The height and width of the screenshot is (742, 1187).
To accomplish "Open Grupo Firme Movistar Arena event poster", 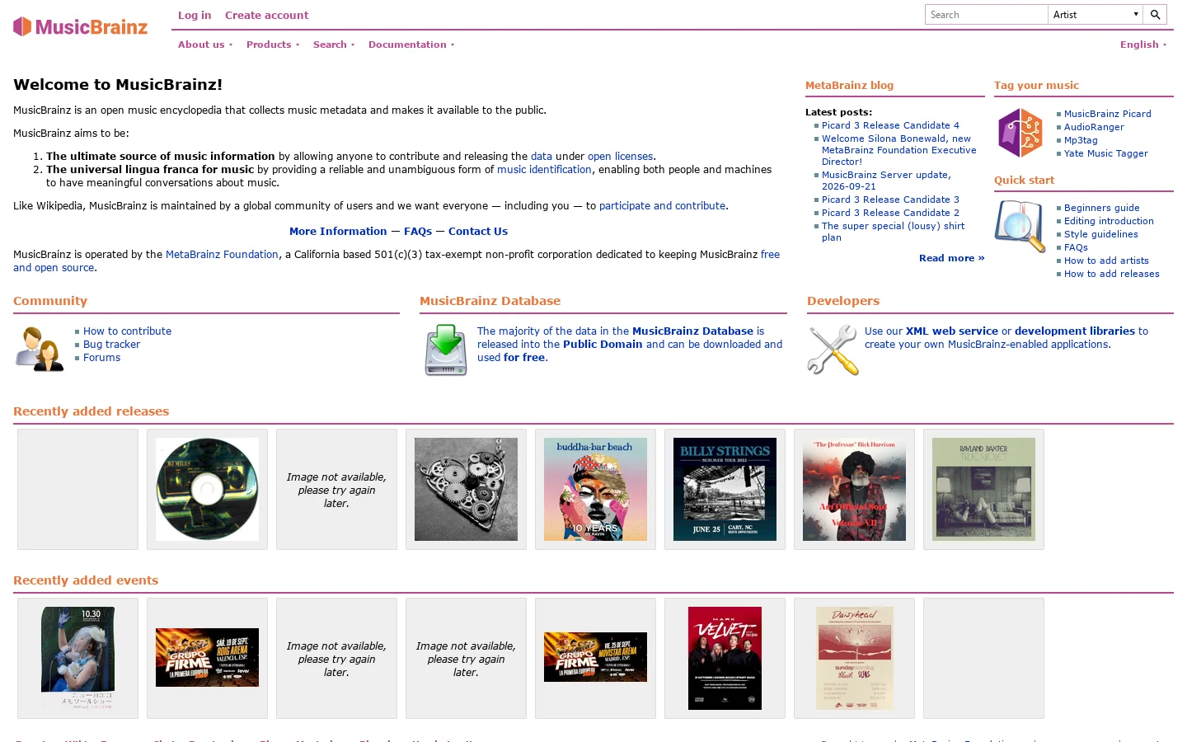I will [595, 657].
